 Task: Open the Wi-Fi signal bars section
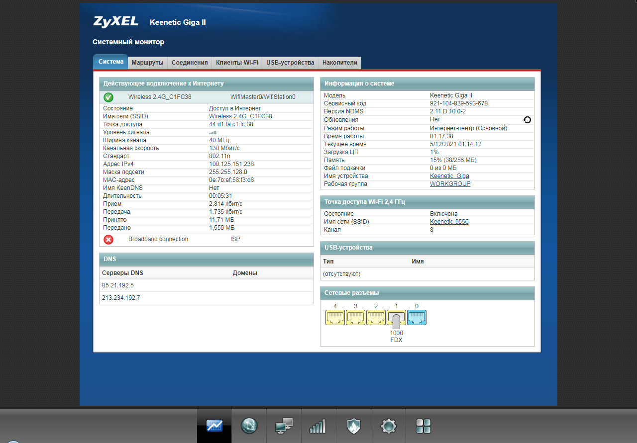pyautogui.click(x=318, y=426)
